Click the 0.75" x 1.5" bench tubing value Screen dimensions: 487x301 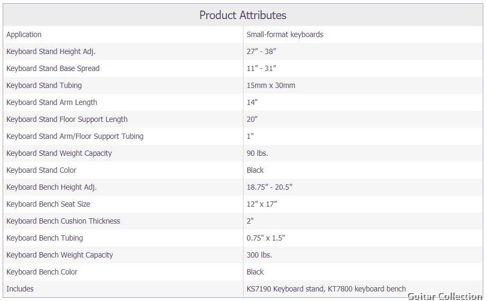click(266, 238)
